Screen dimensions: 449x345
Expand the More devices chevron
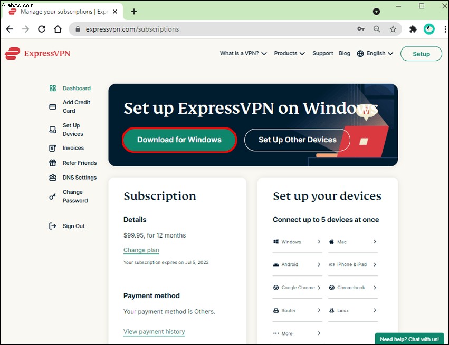tap(319, 333)
